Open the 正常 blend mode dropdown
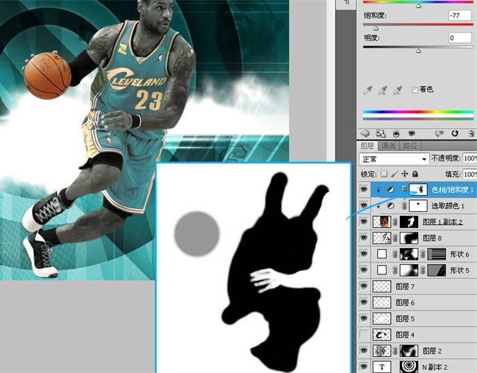The width and height of the screenshot is (477, 373). coord(394,159)
